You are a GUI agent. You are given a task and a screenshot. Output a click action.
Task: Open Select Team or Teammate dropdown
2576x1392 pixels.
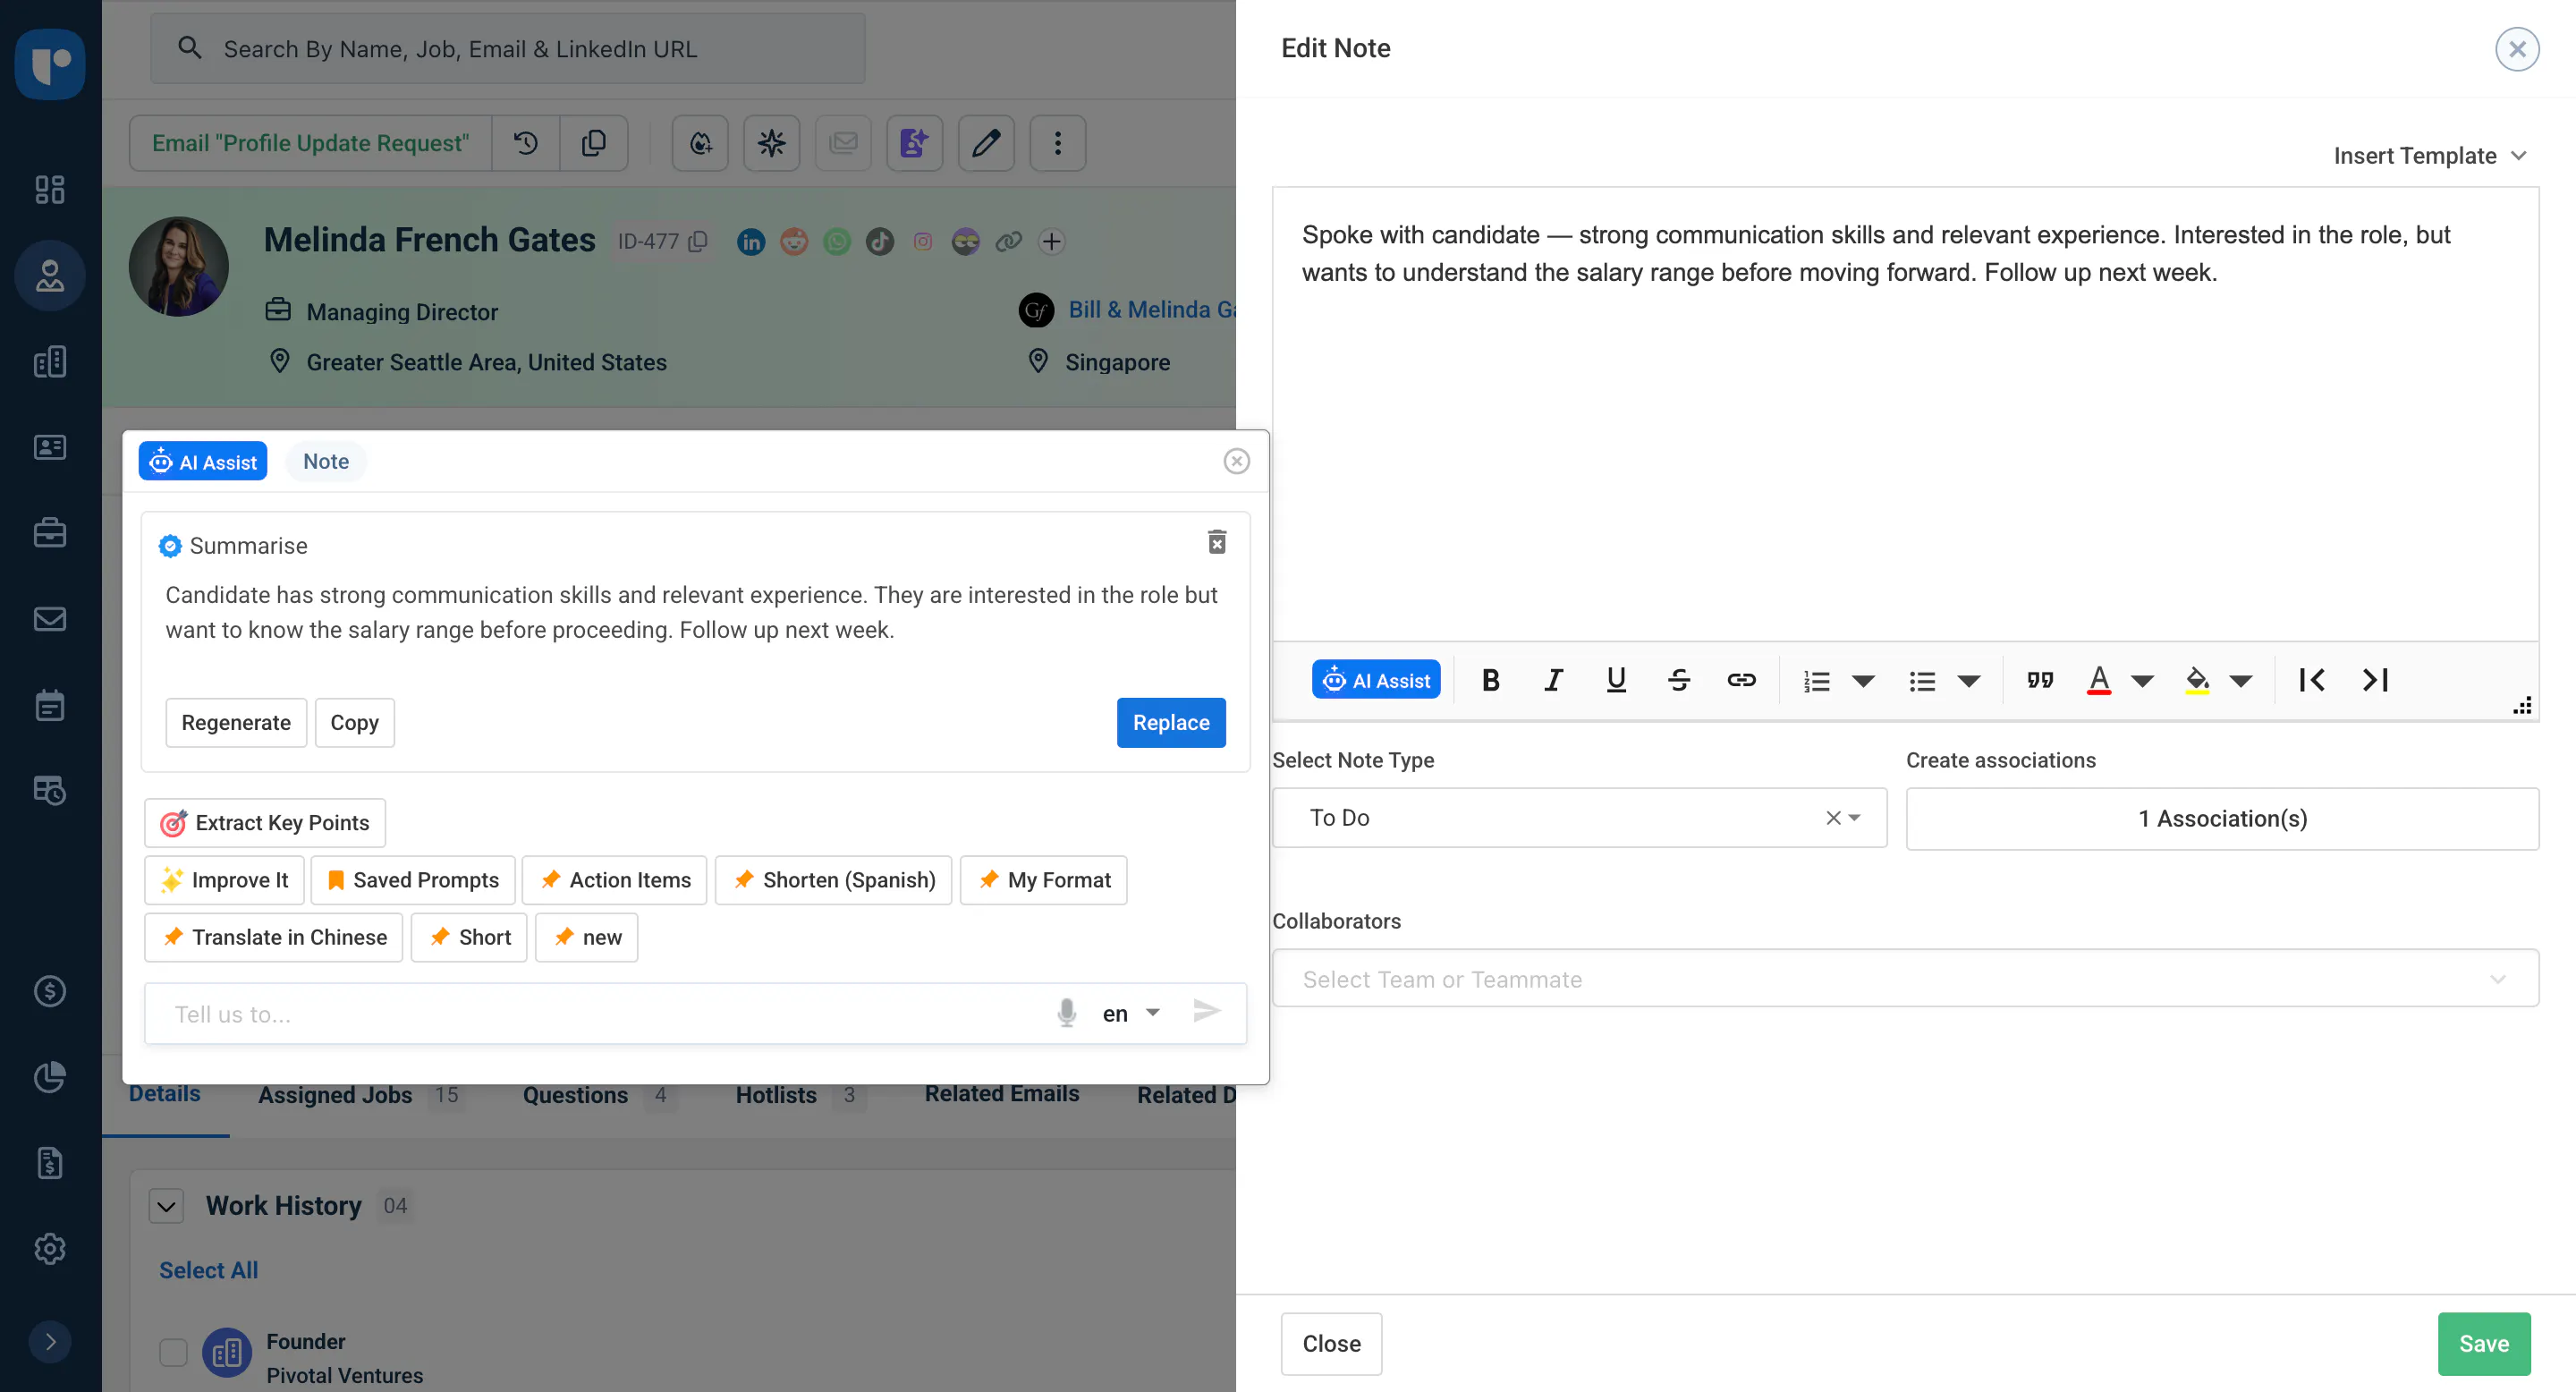[x=1905, y=979]
